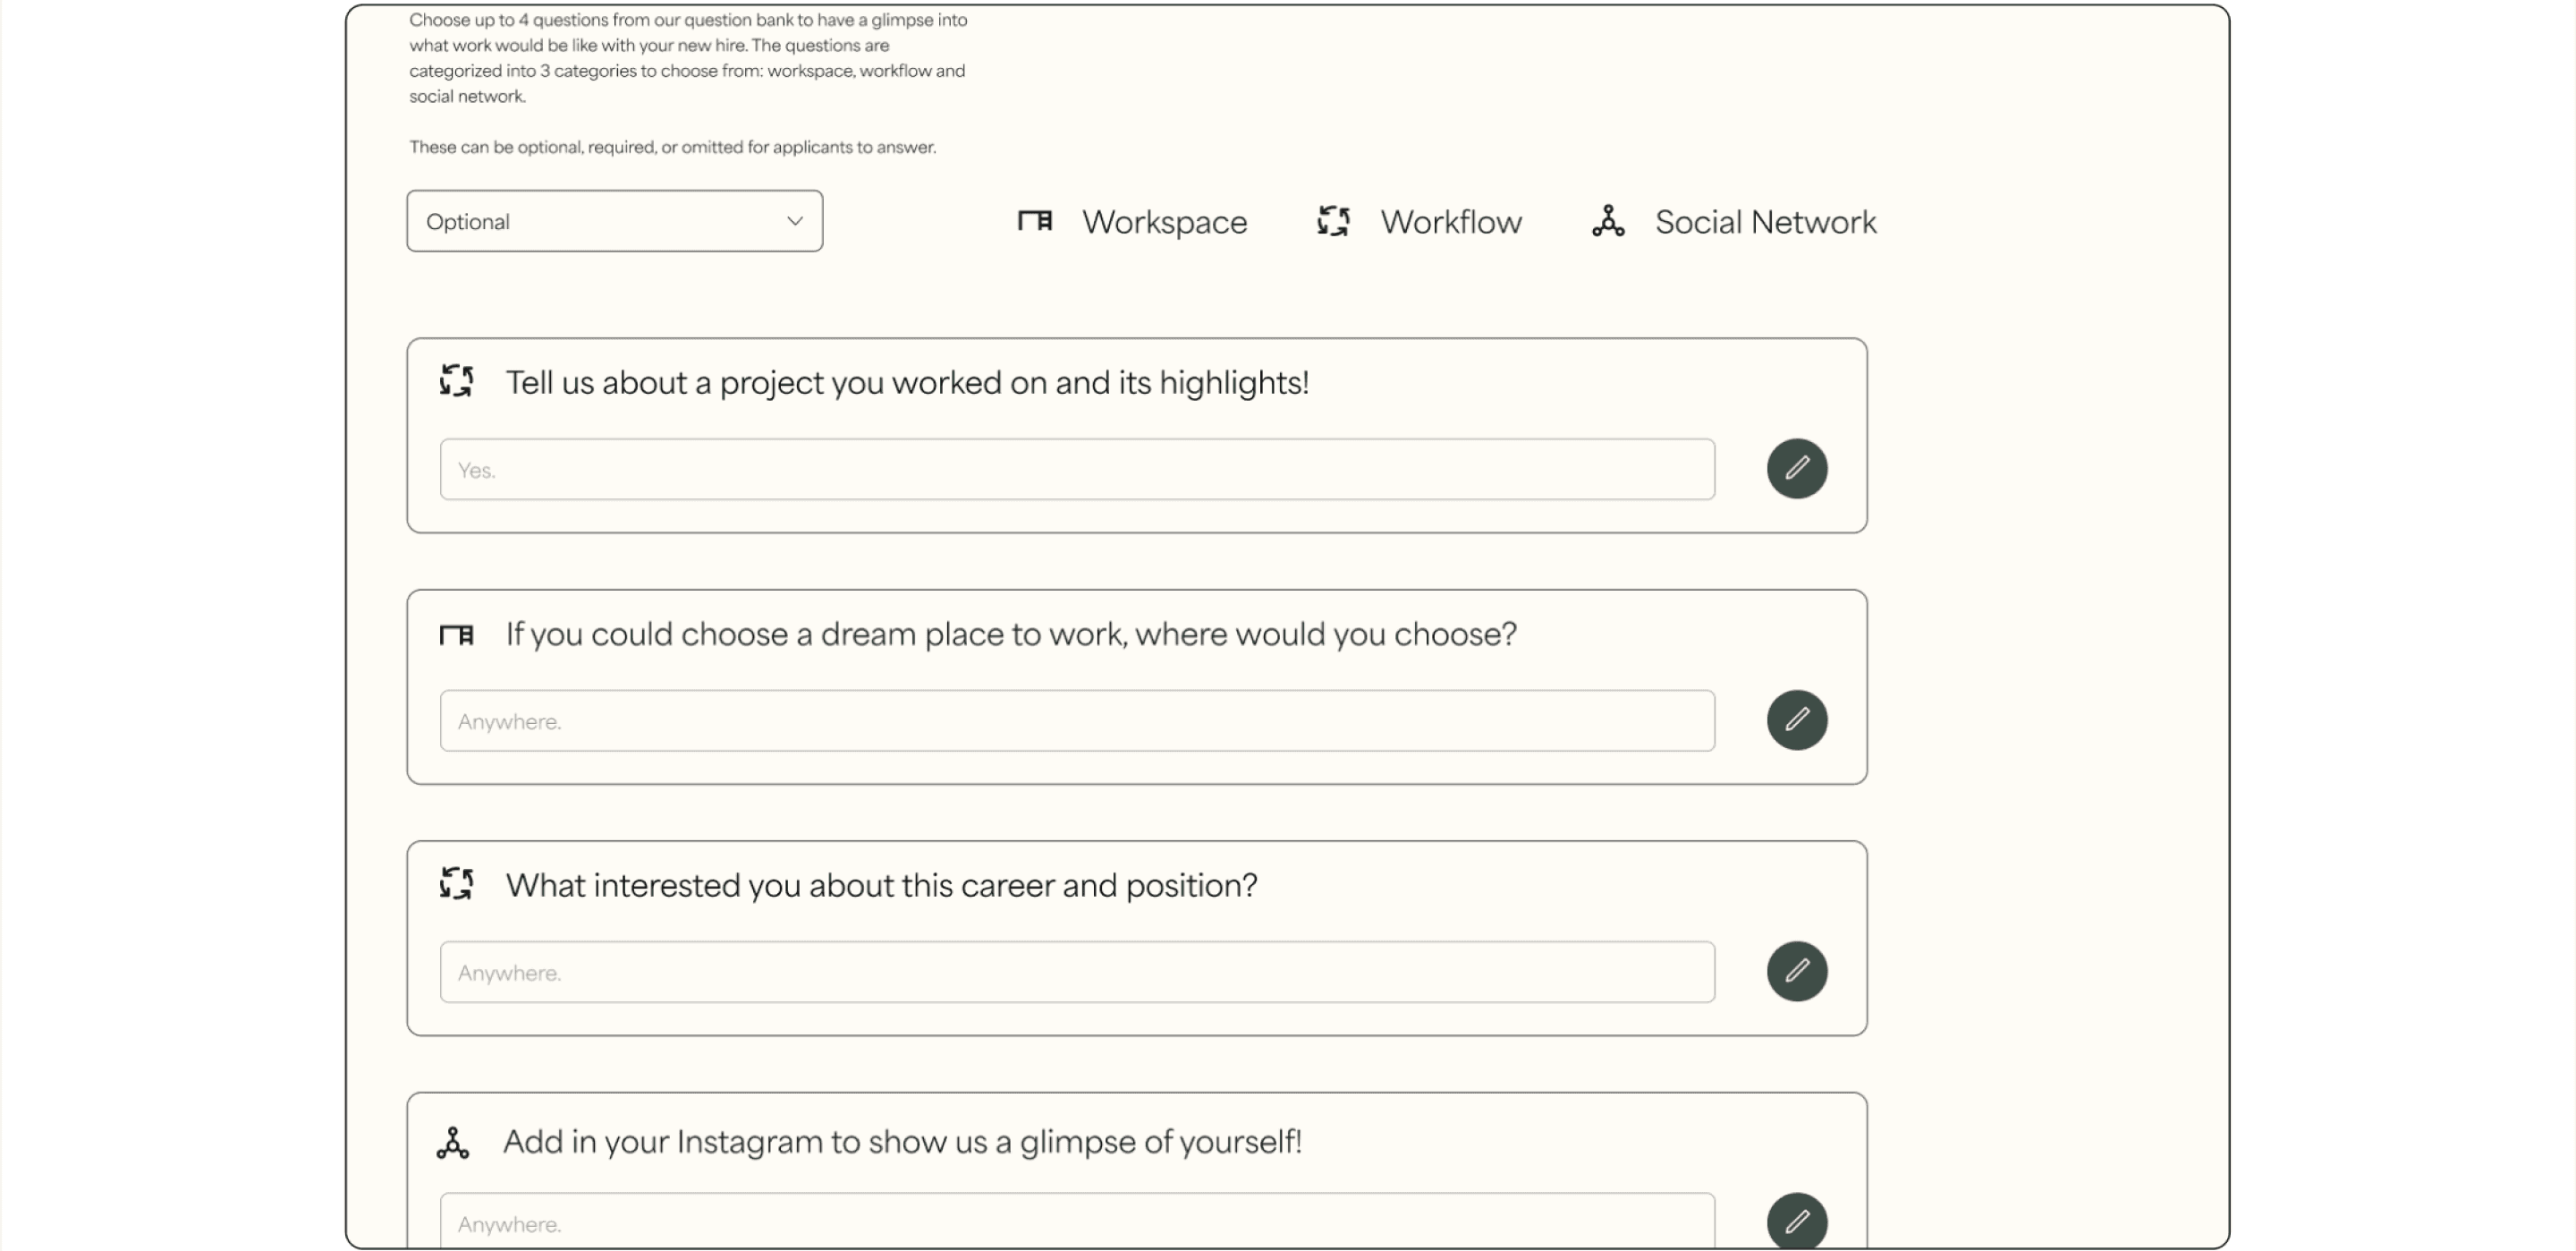Image resolution: width=2576 pixels, height=1251 pixels.
Task: Edit the dream place question with pencil
Action: click(1796, 719)
